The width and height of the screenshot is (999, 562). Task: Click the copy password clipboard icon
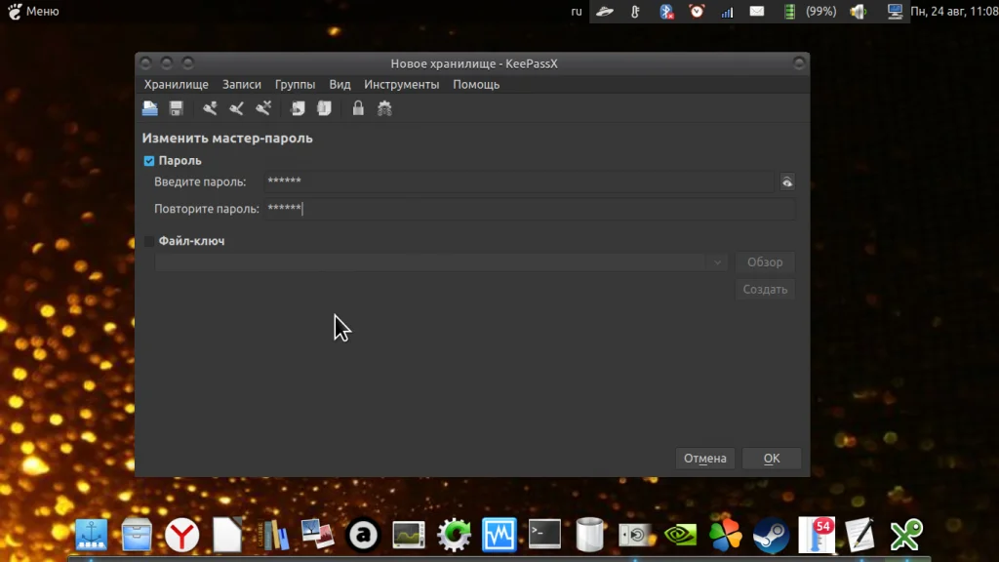tap(324, 108)
